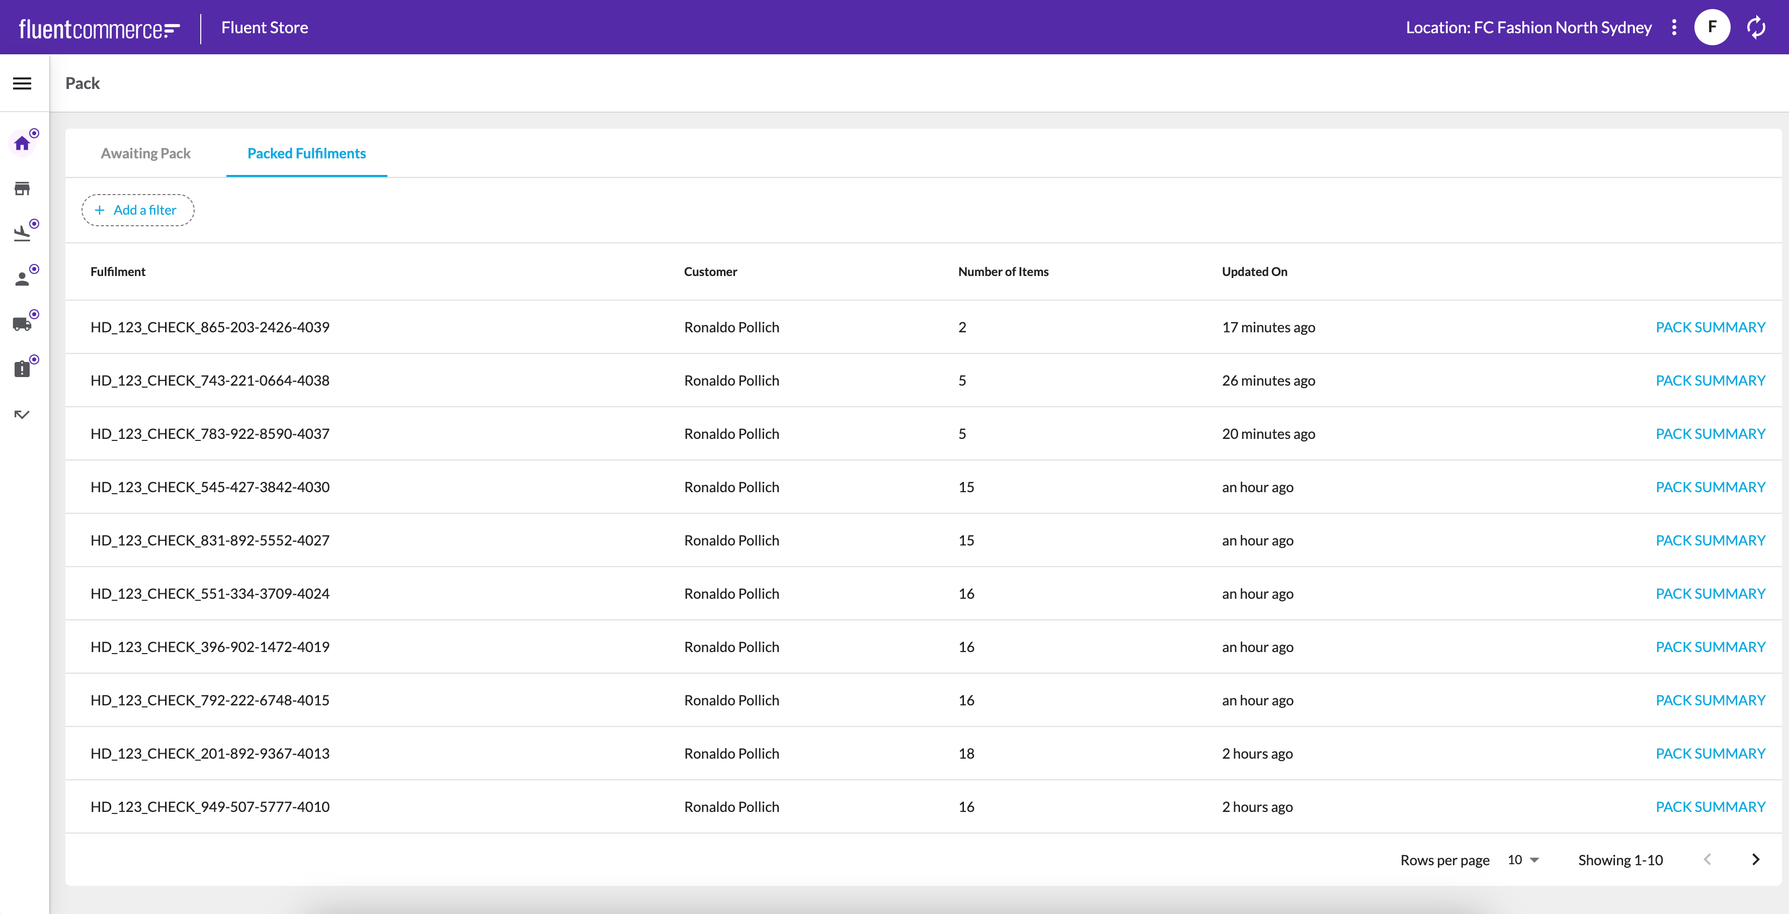Open Pack Summary for fulfilment ending 4010
The image size is (1789, 914).
click(1710, 806)
